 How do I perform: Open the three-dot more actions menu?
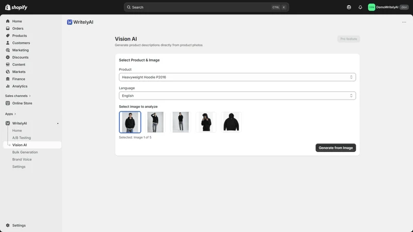tap(404, 22)
